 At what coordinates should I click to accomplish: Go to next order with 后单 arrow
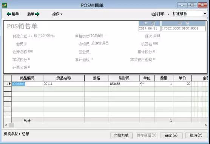point(33,14)
